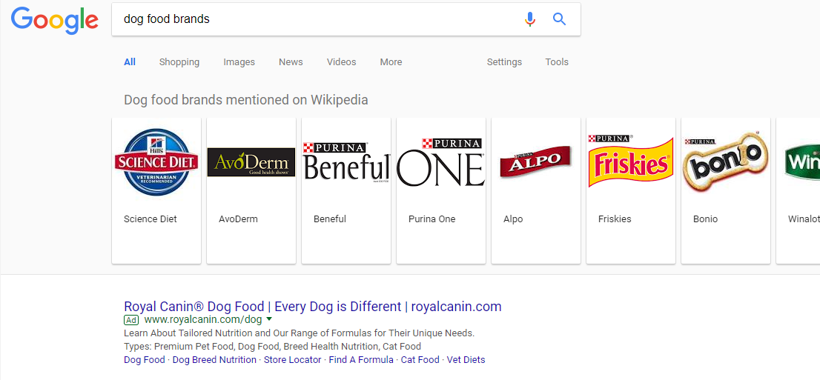
Task: Open the Science Diet logo card
Action: coord(156,162)
